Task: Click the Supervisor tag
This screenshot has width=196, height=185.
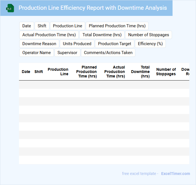Action: (67, 53)
